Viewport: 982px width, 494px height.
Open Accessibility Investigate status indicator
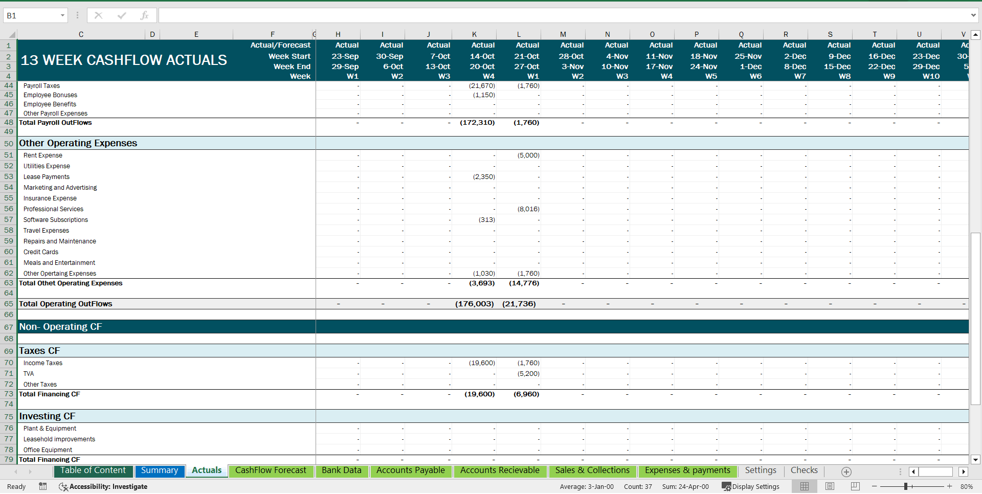coord(103,486)
